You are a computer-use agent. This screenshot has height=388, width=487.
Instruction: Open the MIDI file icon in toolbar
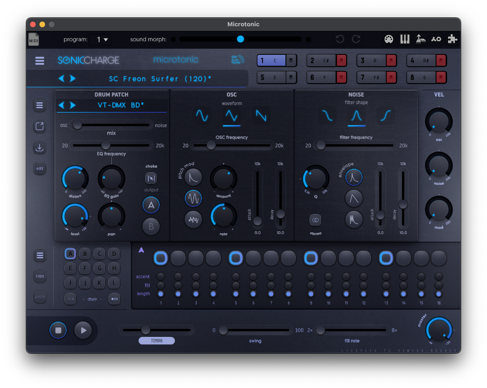(34, 39)
